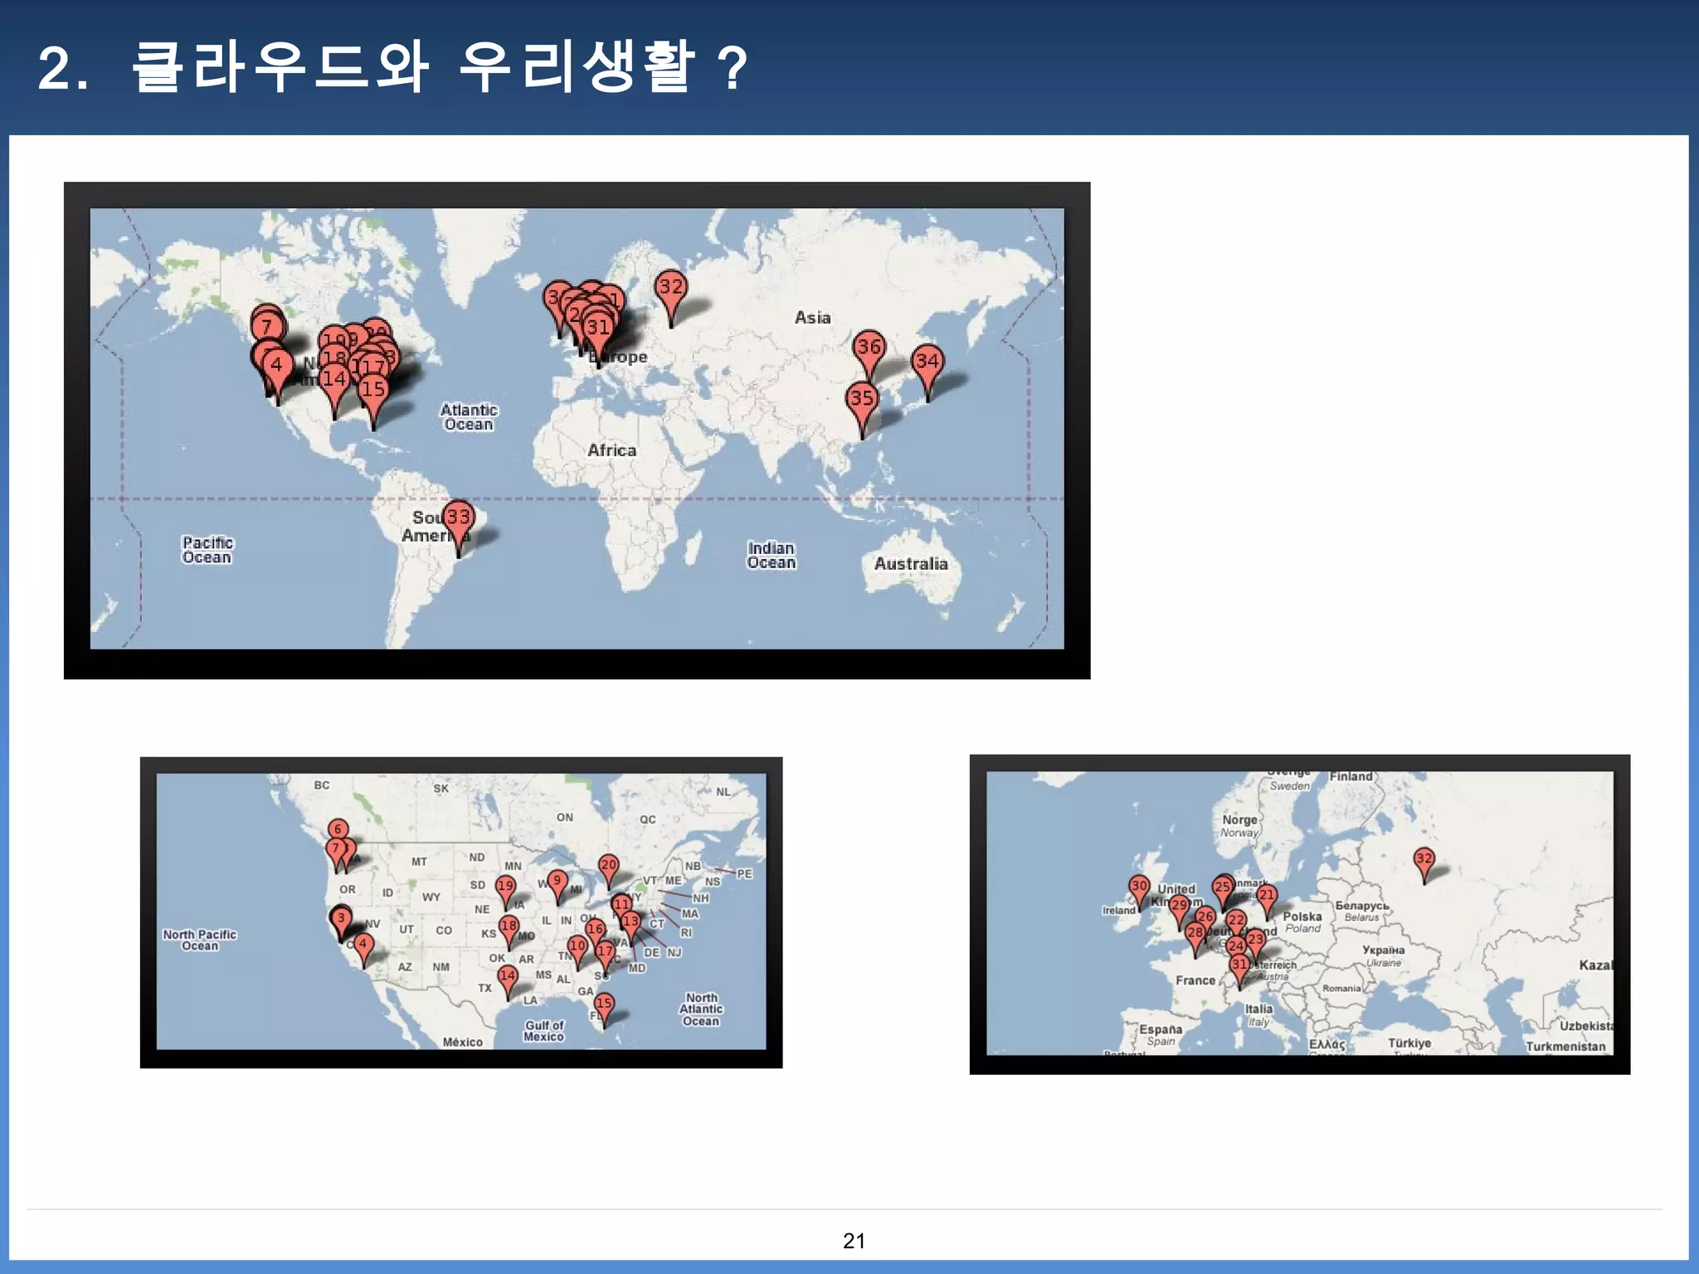Click marker 21 near Poland on Europe map
The width and height of the screenshot is (1699, 1274).
(1266, 896)
